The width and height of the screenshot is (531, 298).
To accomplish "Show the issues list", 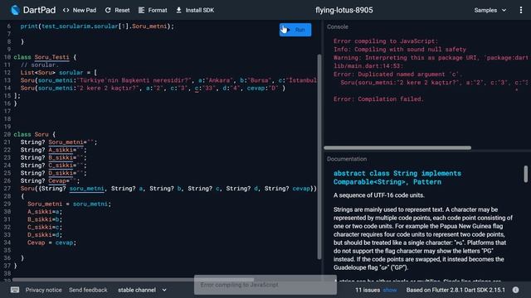I will click(x=390, y=290).
